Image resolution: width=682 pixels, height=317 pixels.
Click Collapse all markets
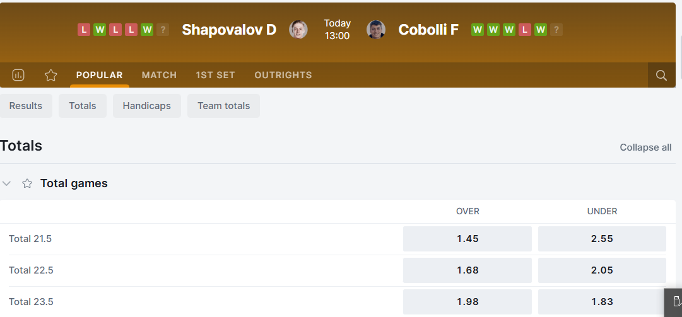tap(645, 147)
